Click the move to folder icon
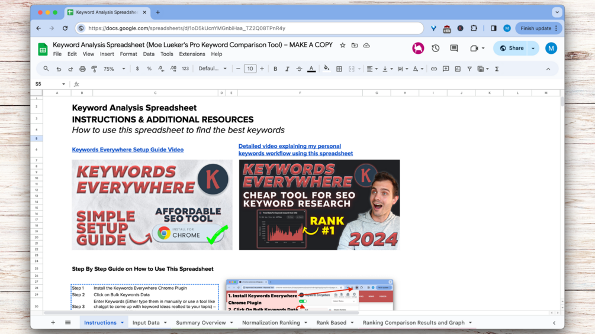This screenshot has height=334, width=595. [x=355, y=45]
